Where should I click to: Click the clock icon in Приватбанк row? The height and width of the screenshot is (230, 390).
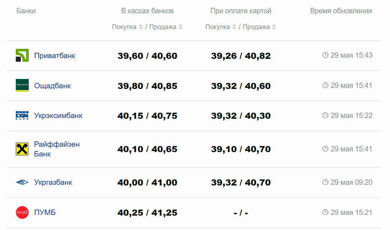coord(325,55)
